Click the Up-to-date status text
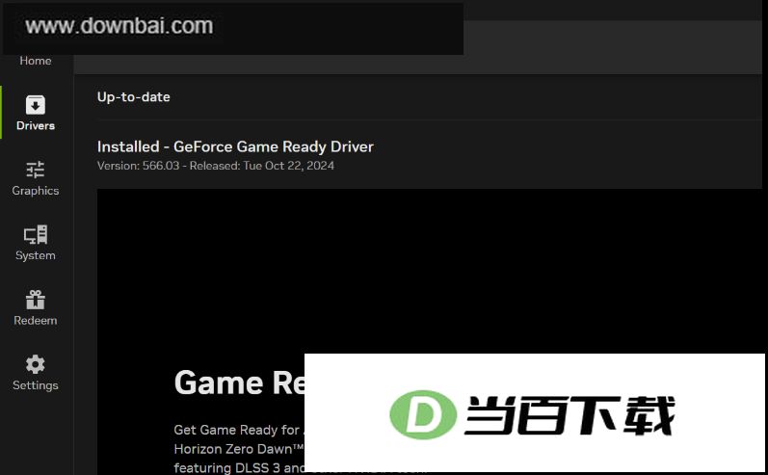 (x=133, y=97)
